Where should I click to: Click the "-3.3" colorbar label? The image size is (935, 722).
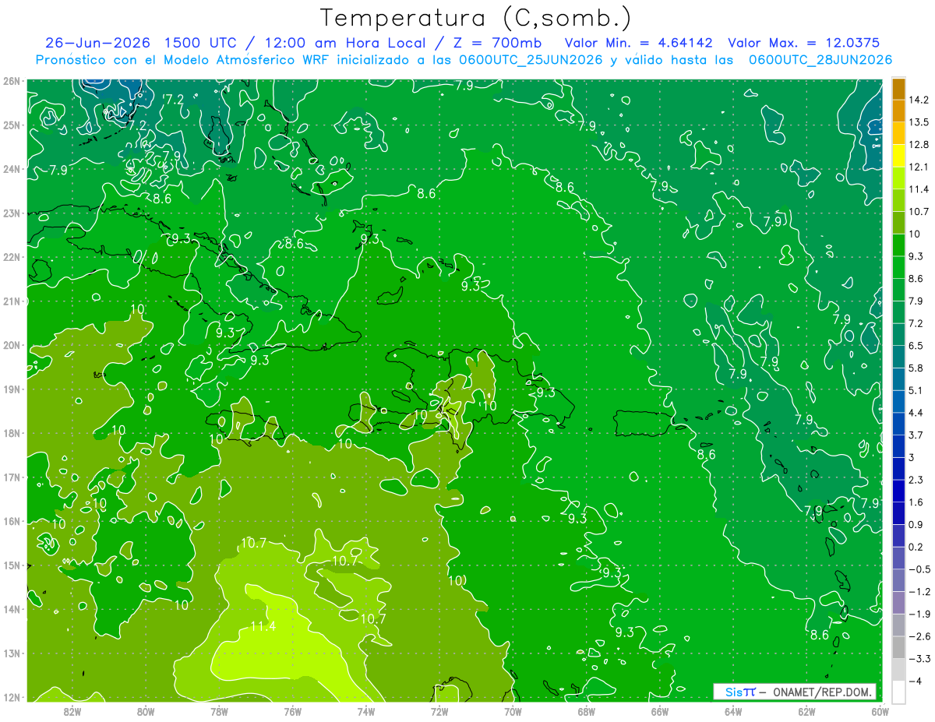pyautogui.click(x=919, y=658)
